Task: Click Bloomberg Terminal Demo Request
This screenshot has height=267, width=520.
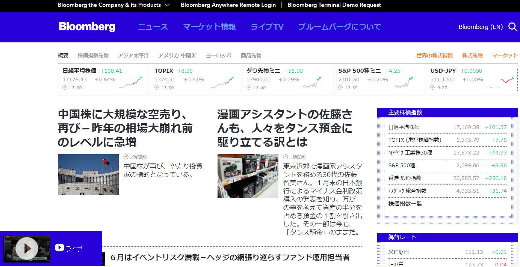Action: [x=334, y=5]
